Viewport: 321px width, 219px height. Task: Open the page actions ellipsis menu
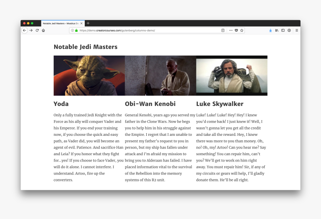point(231,30)
